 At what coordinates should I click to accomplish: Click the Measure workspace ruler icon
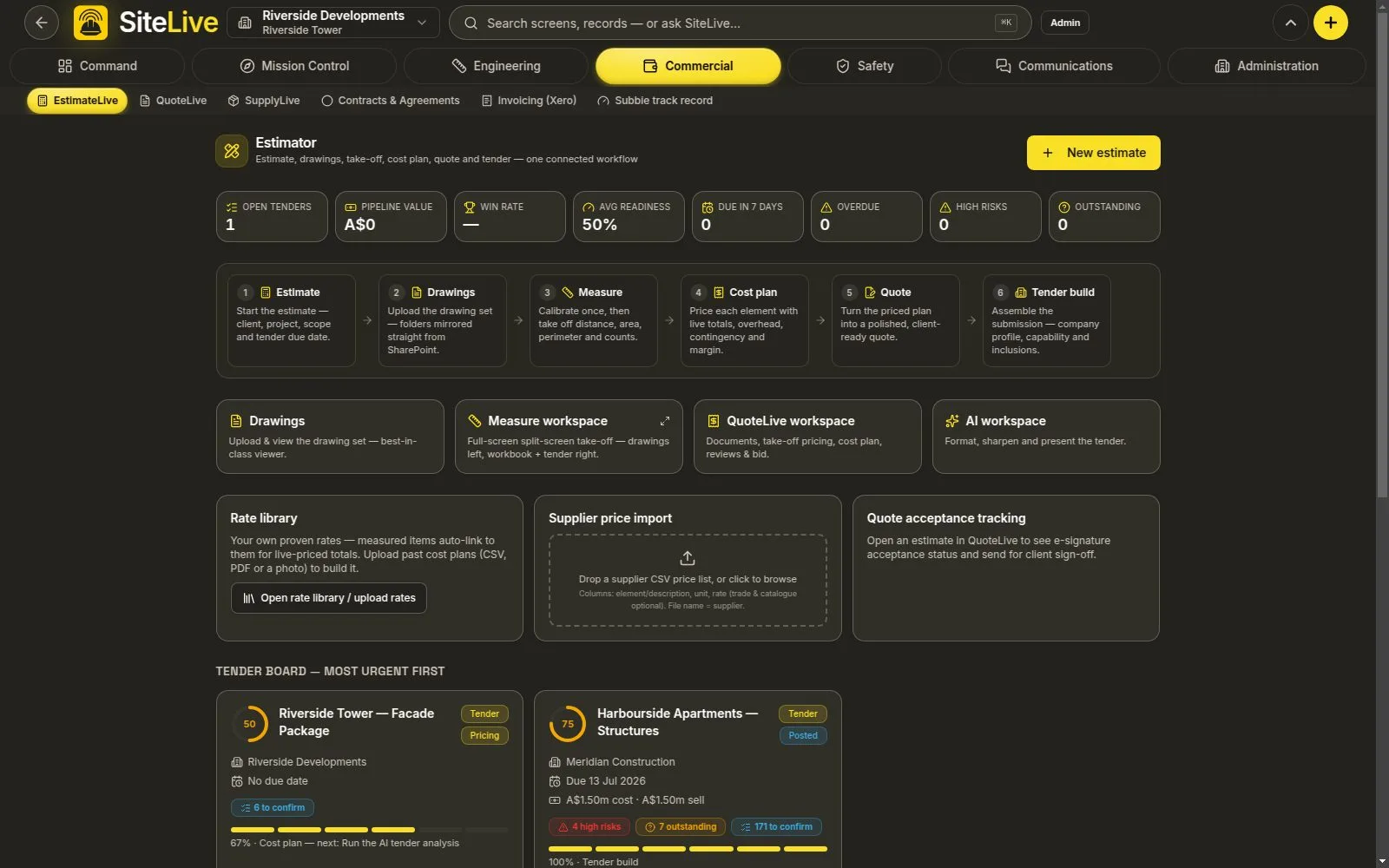point(475,421)
